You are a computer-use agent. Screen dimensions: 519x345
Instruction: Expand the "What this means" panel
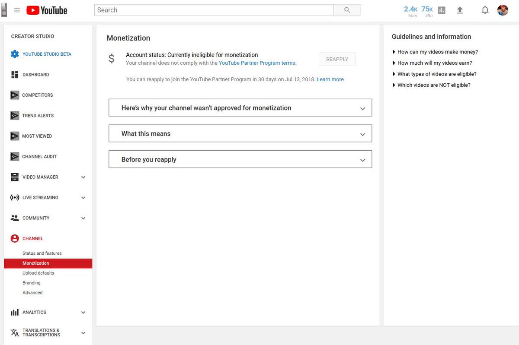240,133
